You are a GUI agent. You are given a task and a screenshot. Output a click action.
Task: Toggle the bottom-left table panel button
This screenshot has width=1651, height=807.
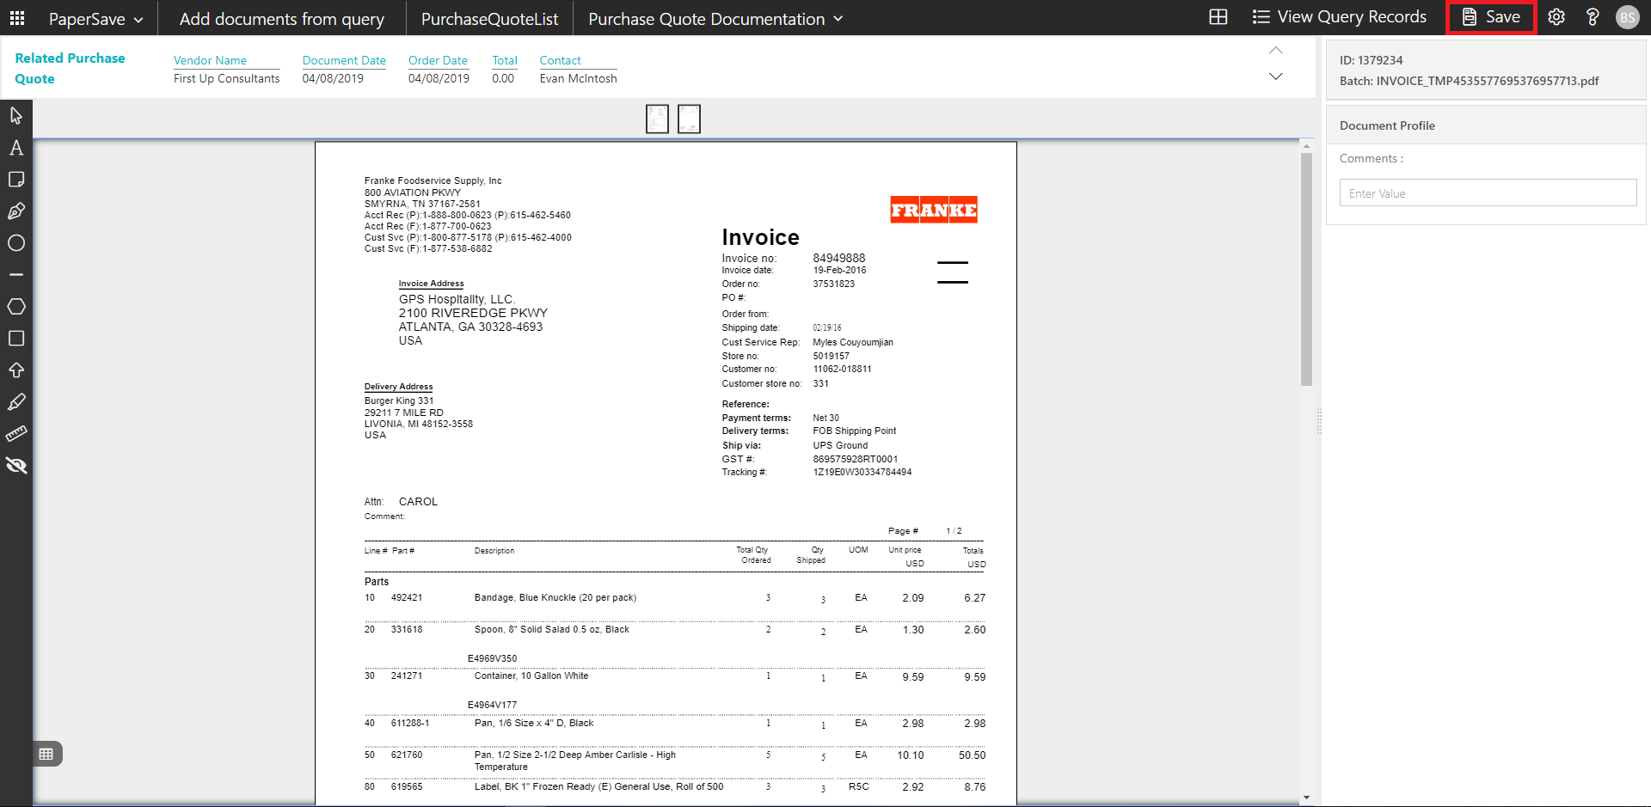(x=46, y=754)
